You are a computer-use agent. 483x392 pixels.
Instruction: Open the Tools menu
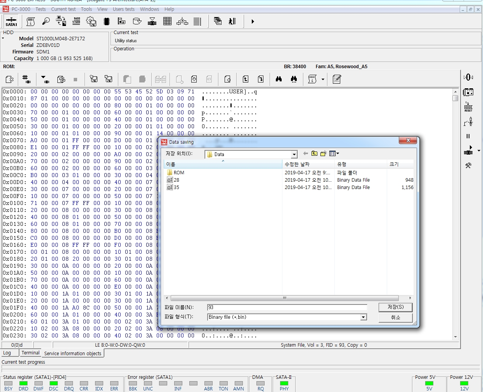87,9
